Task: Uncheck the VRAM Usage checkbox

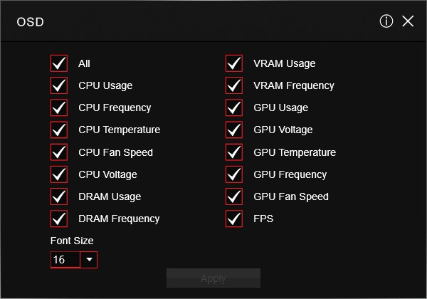Action: 234,63
